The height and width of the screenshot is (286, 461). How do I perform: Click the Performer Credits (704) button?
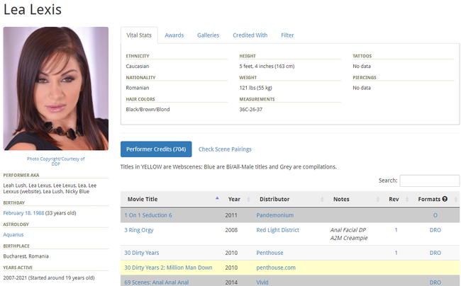[156, 149]
